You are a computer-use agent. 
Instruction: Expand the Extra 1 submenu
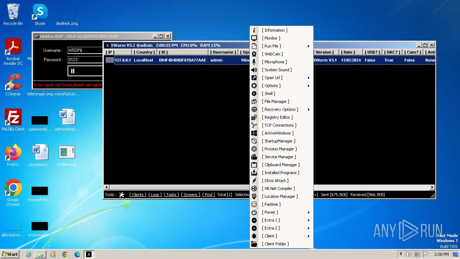[309, 220]
